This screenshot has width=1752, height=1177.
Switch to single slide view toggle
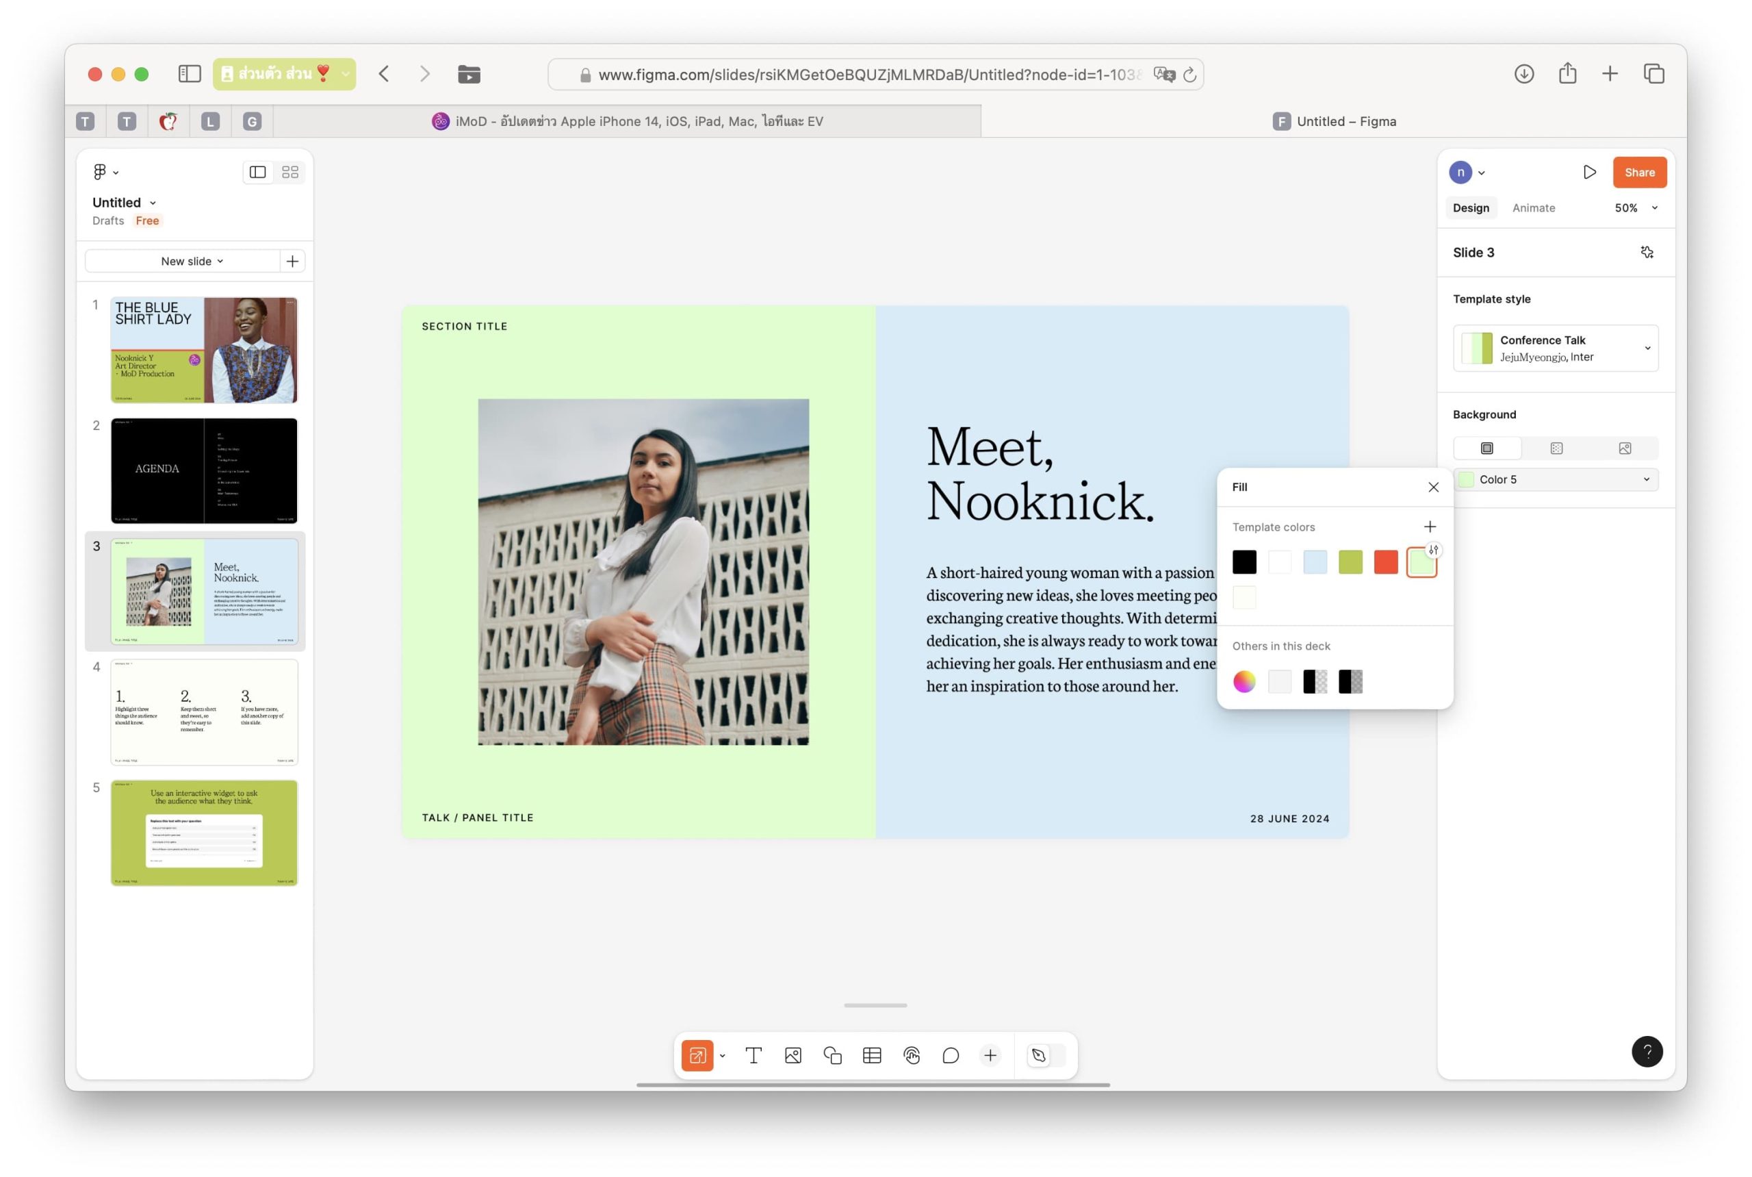coord(257,173)
